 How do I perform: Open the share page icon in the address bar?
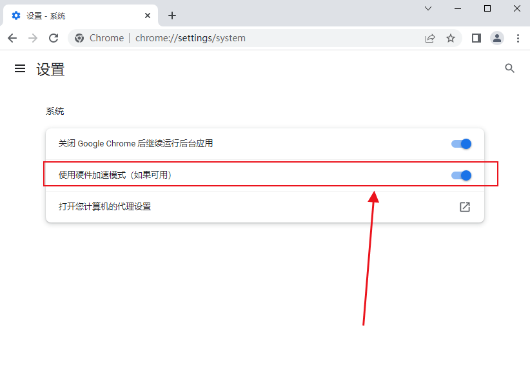click(x=430, y=38)
